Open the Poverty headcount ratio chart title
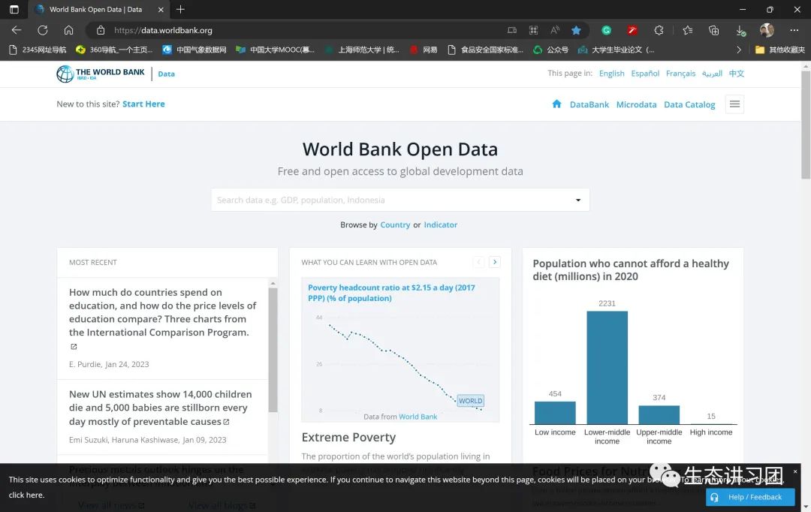The image size is (811, 512). pos(391,293)
